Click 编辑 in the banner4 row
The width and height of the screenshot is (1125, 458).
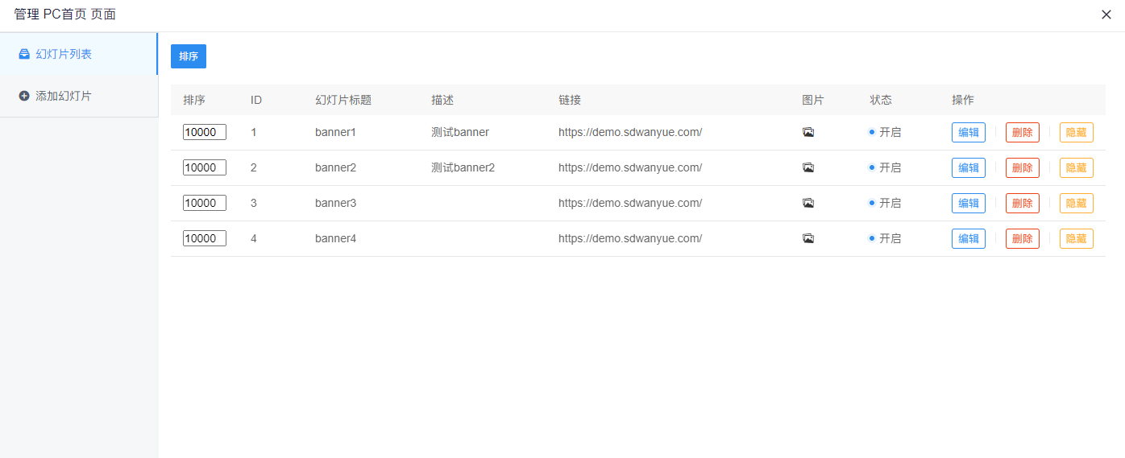(968, 238)
